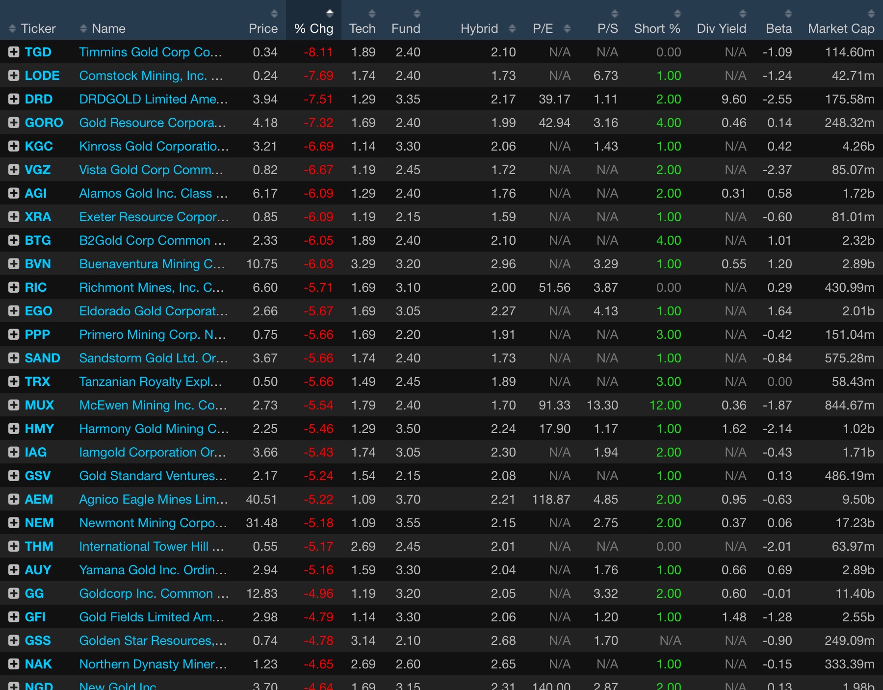Image resolution: width=883 pixels, height=690 pixels.
Task: Expand the TGD row plus icon
Action: point(14,52)
